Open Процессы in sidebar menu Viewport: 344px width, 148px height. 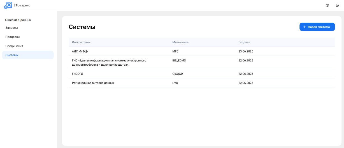[13, 37]
